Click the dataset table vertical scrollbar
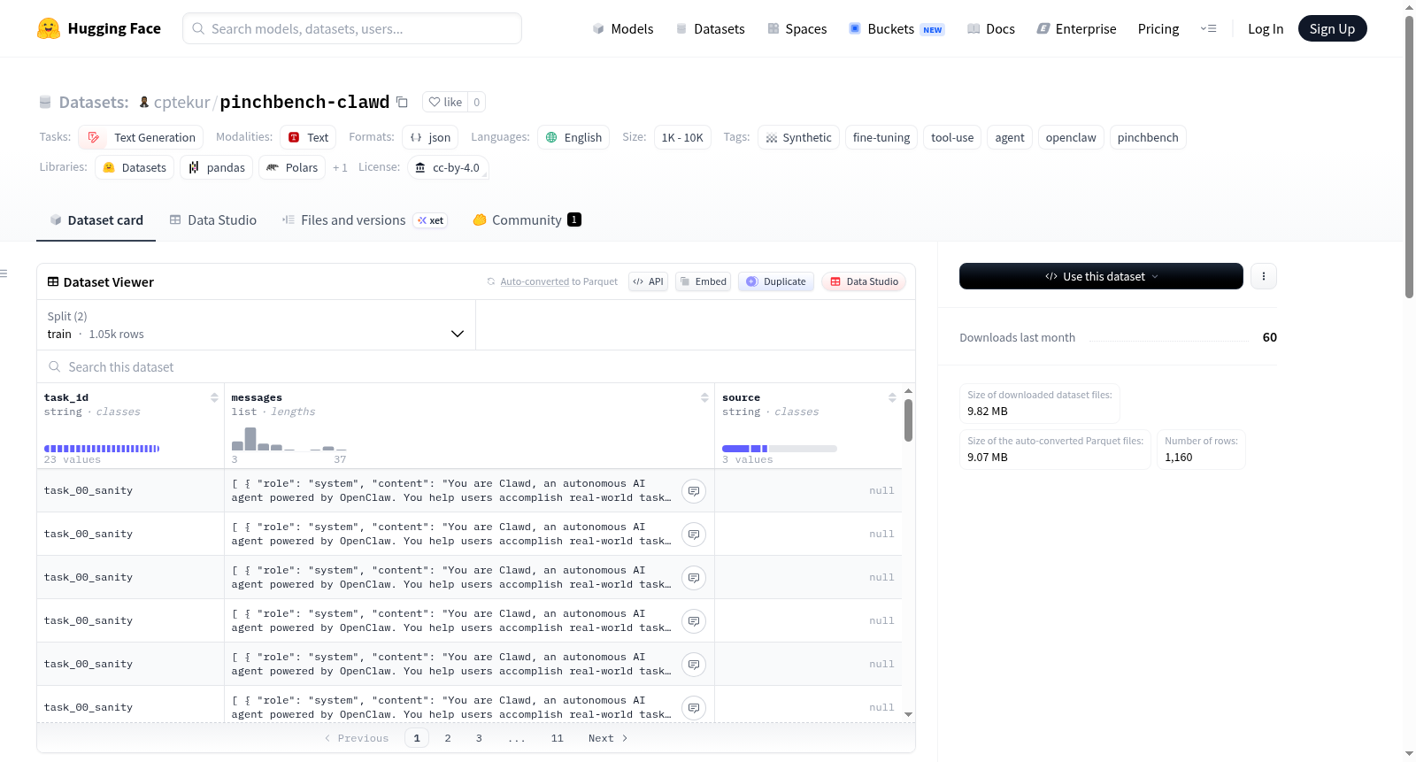The image size is (1416, 762). [x=908, y=420]
